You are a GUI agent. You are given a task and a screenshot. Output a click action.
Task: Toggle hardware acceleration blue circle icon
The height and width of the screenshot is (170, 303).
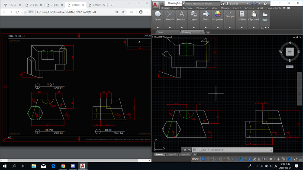[x=289, y=159]
